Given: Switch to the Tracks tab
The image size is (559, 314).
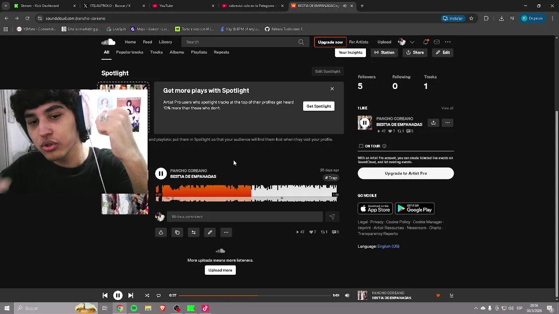Looking at the screenshot, I should click(156, 52).
